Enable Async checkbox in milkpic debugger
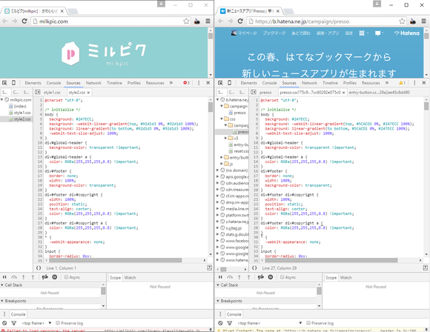430x332 pixels. pyautogui.click(x=66, y=277)
